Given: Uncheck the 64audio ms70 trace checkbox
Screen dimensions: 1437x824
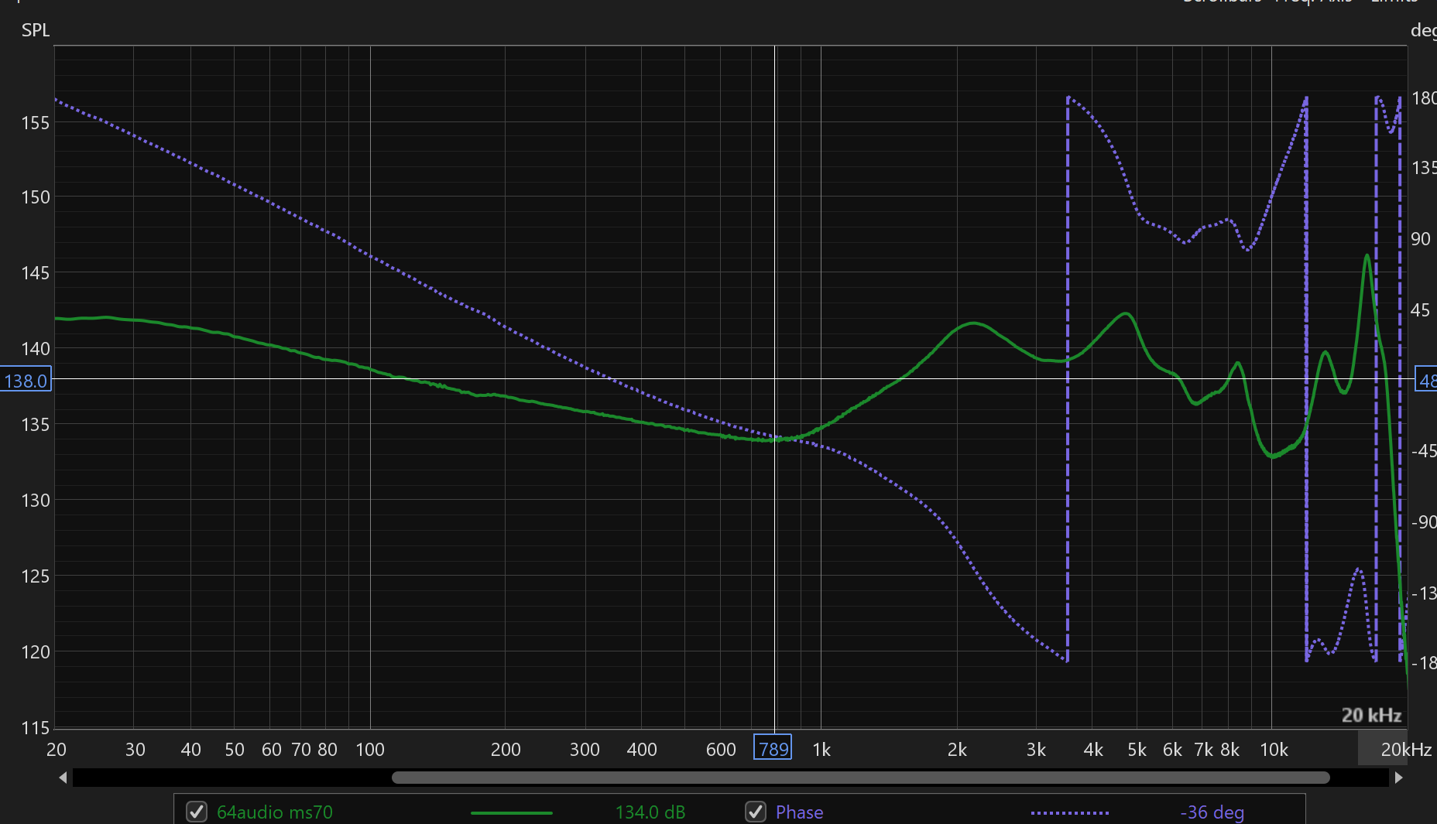Looking at the screenshot, I should 197,812.
